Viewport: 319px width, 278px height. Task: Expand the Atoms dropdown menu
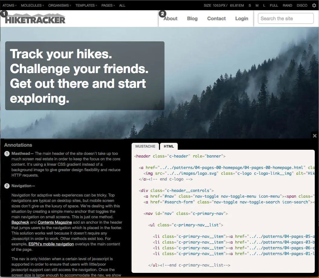click(x=9, y=5)
